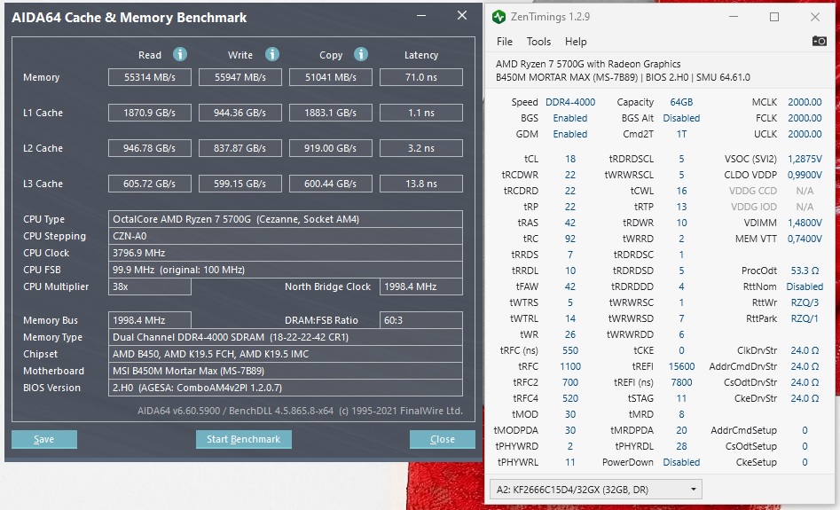
Task: Open the Help menu in ZenTimings
Action: click(576, 42)
